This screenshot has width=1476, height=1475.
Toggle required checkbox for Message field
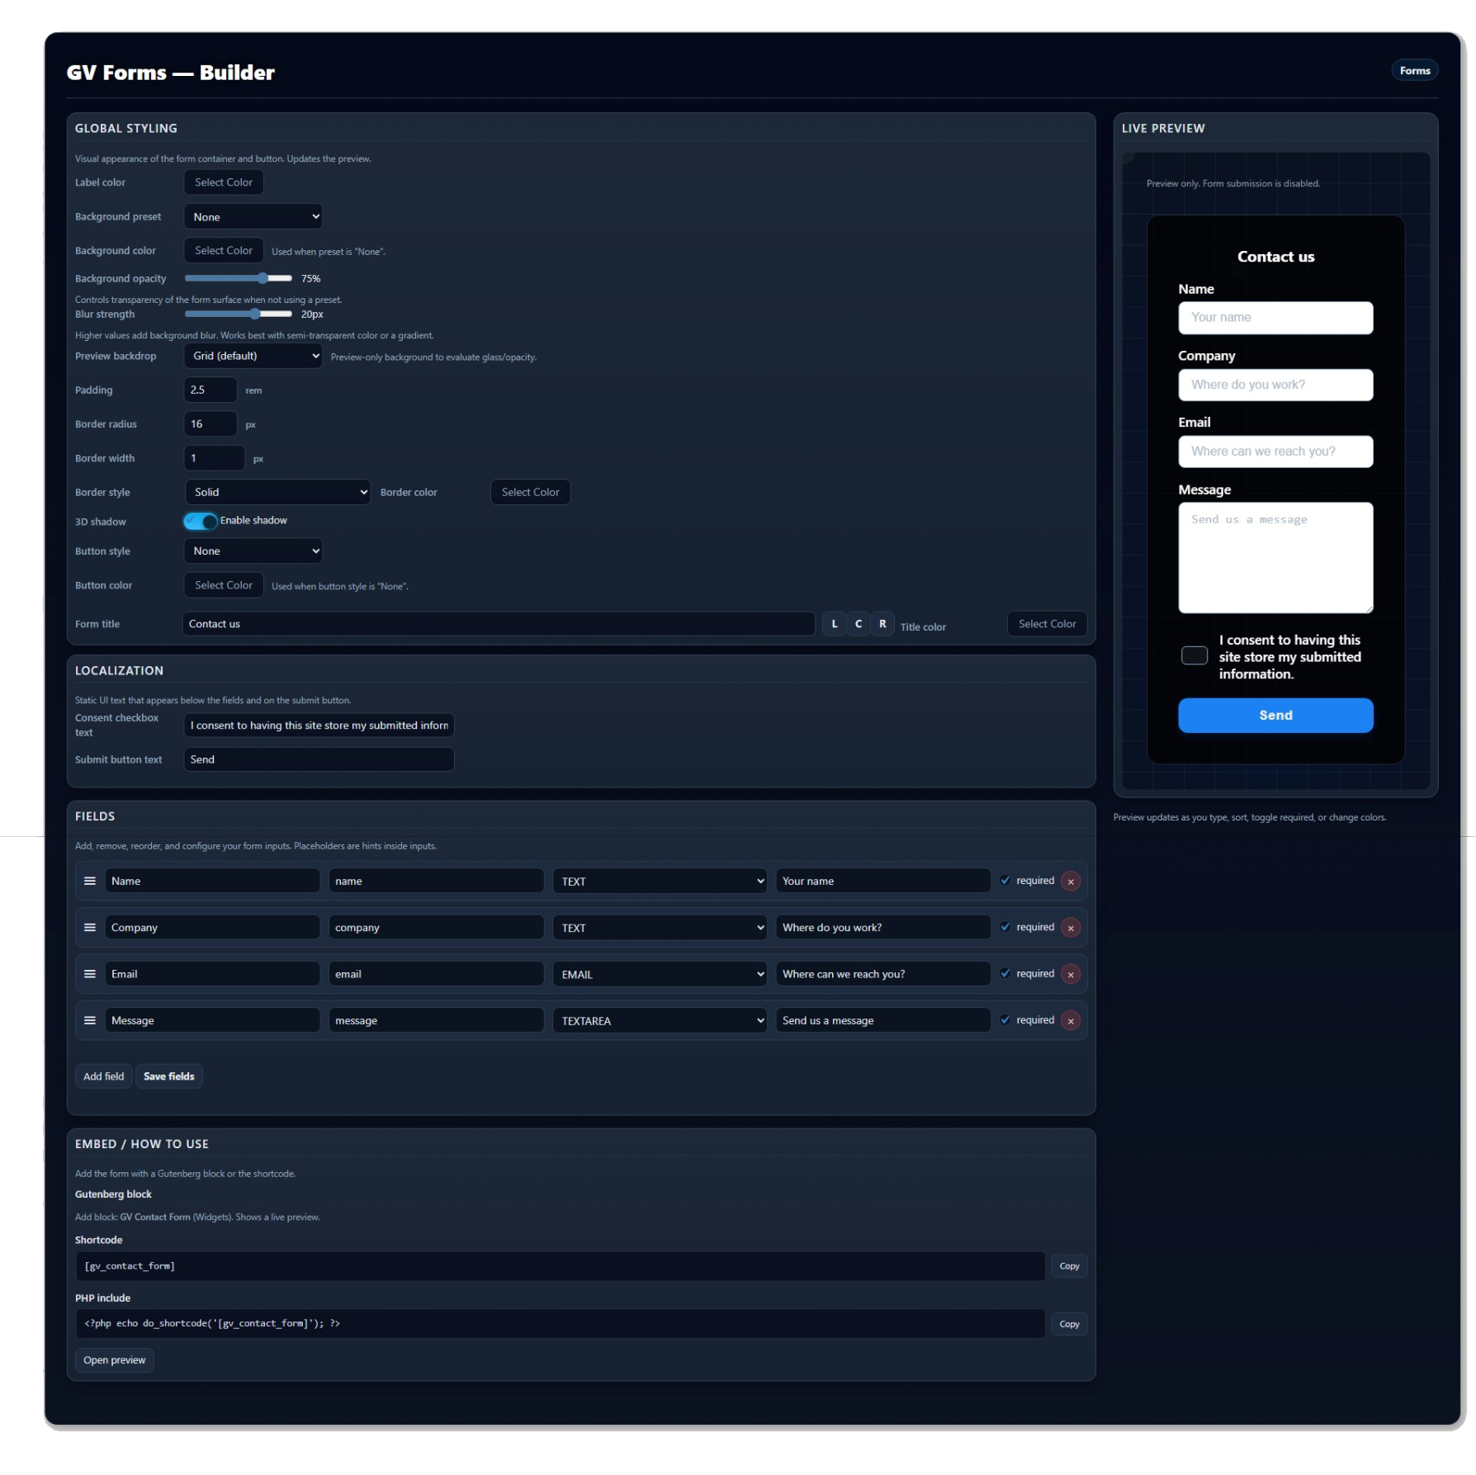[x=1005, y=1020]
